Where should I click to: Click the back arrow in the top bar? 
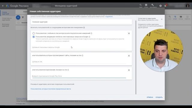point(3,6)
